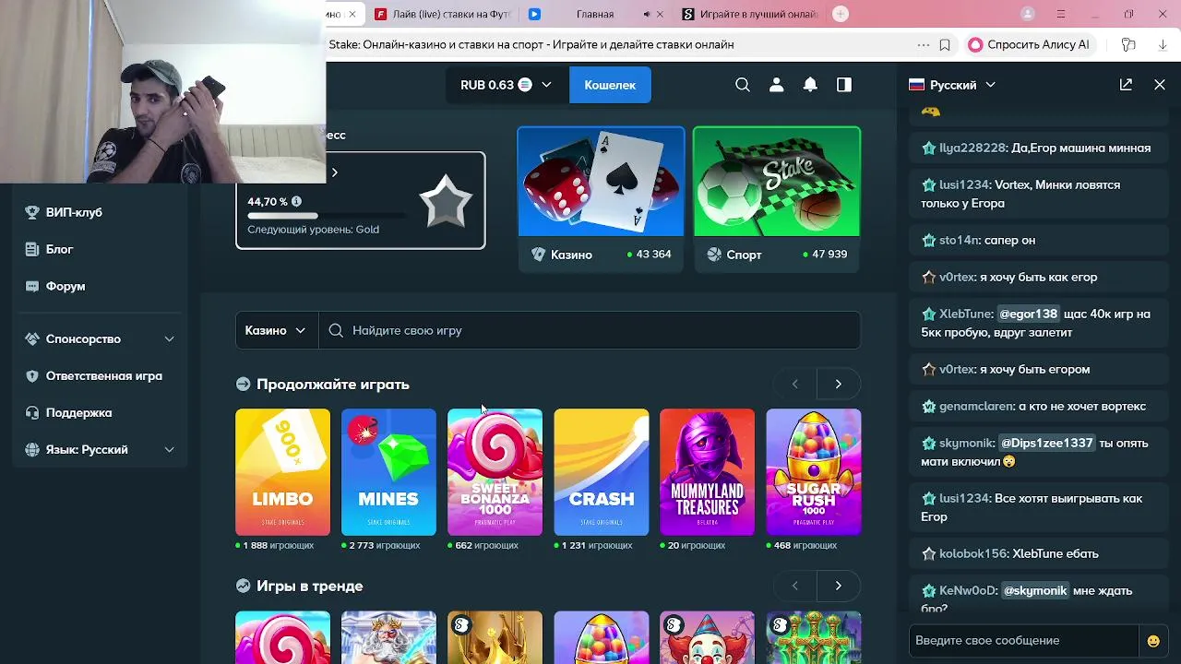Open the search magnifier icon in header
The width and height of the screenshot is (1181, 664).
(743, 85)
